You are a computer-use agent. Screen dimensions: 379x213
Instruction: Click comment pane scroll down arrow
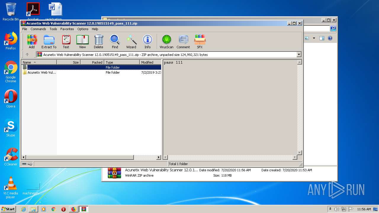click(x=299, y=153)
